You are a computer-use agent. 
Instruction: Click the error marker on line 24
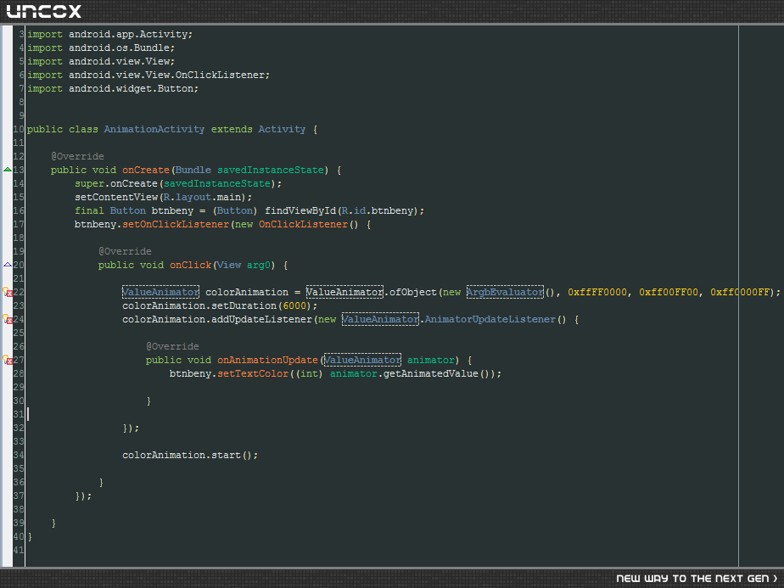pyautogui.click(x=8, y=319)
